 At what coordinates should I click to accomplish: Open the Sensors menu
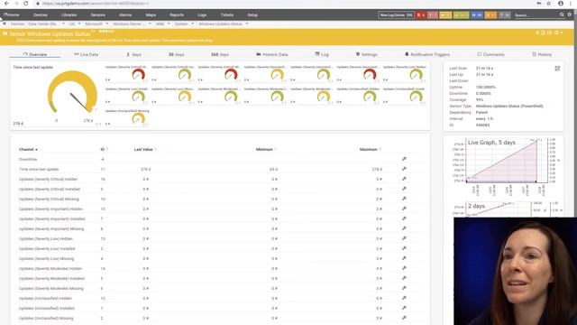[98, 15]
